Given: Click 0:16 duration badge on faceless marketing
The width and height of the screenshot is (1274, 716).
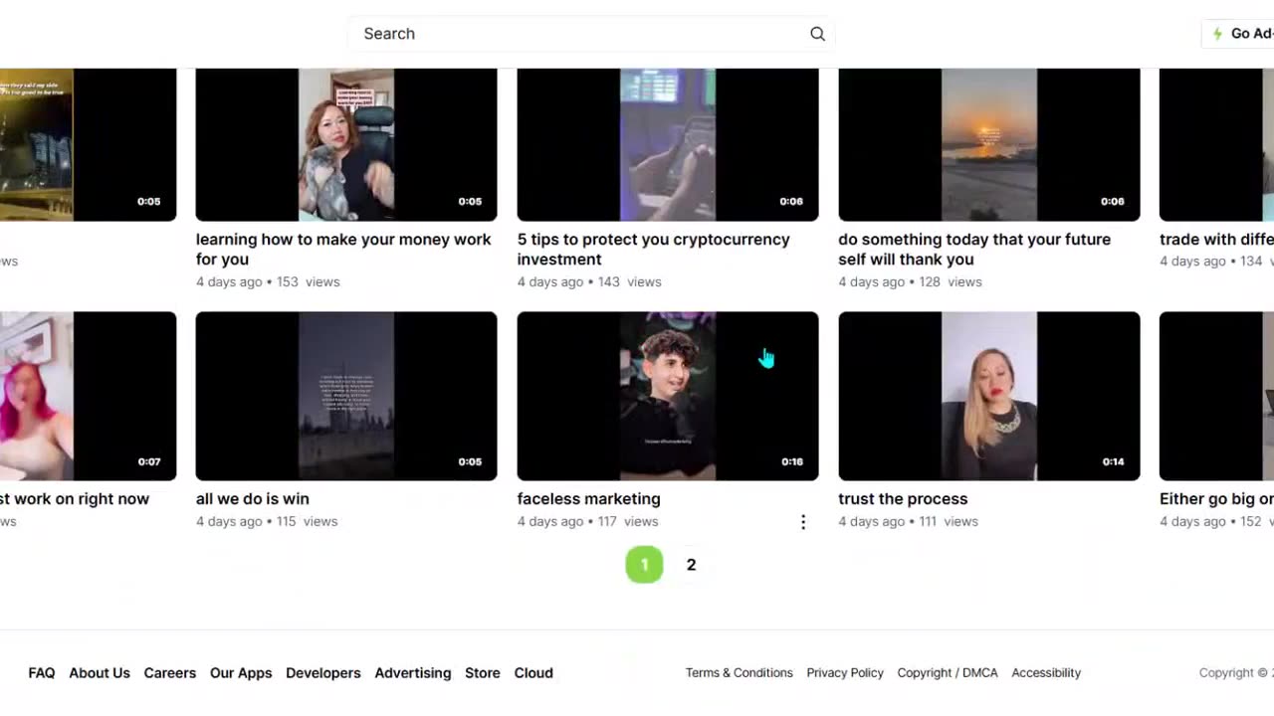Looking at the screenshot, I should pos(792,461).
